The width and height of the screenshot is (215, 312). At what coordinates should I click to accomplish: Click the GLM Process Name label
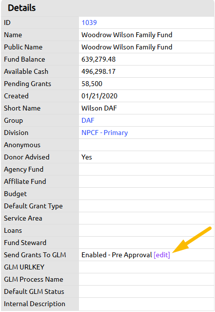(x=34, y=280)
